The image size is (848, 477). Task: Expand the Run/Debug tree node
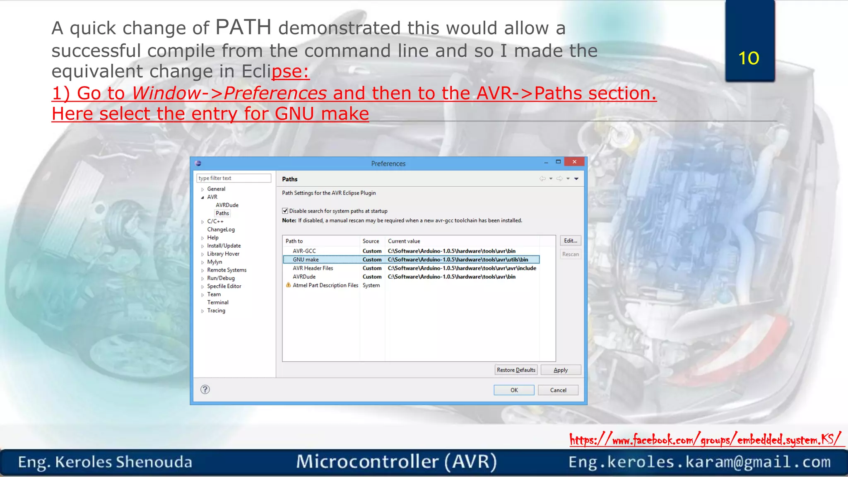click(202, 279)
